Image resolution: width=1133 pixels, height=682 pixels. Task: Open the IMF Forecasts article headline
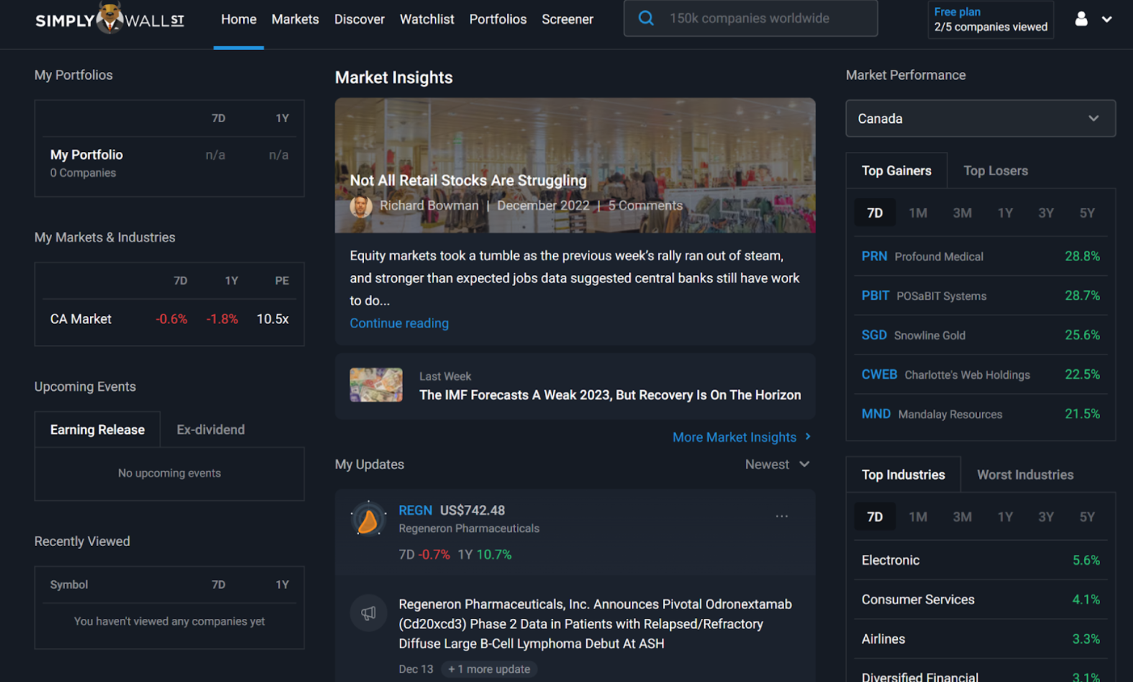[610, 395]
